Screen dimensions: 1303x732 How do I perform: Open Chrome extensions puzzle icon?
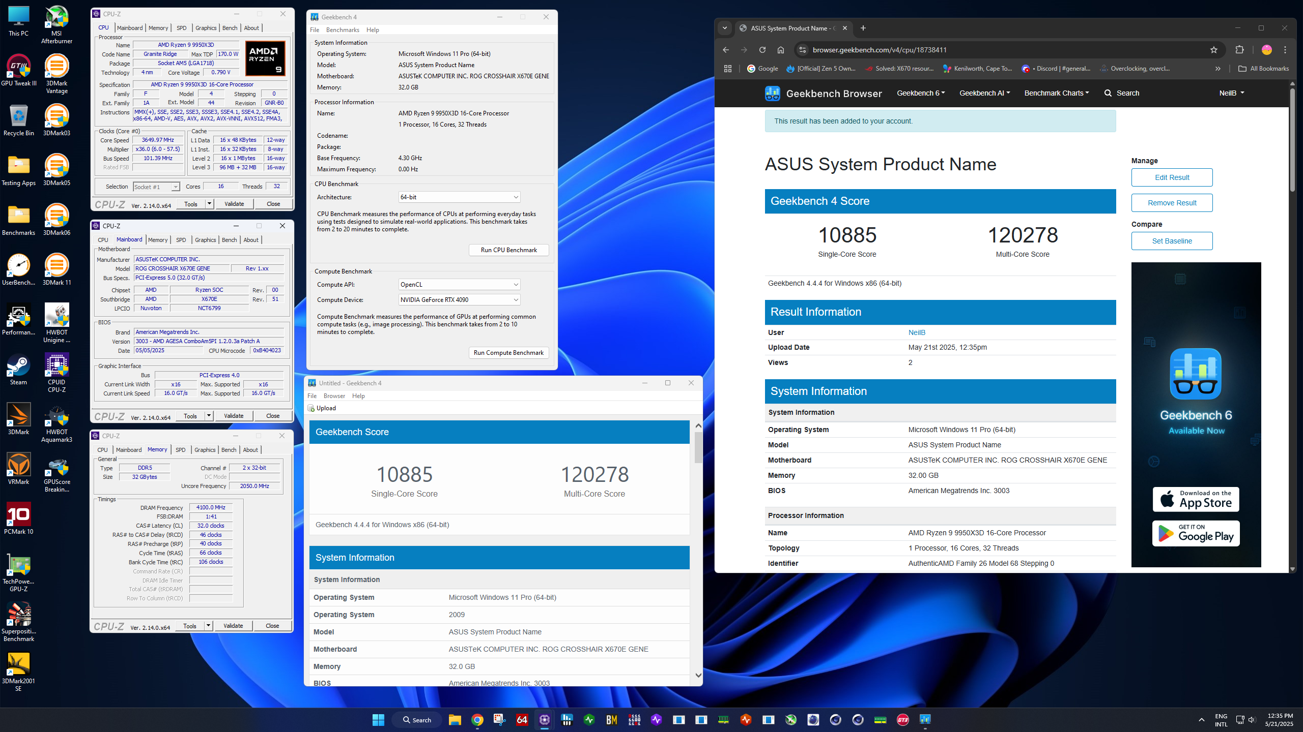coord(1239,50)
